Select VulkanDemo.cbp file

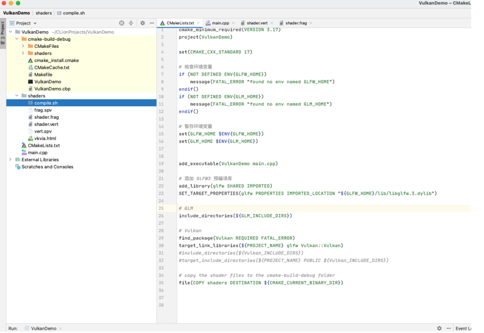[52, 89]
